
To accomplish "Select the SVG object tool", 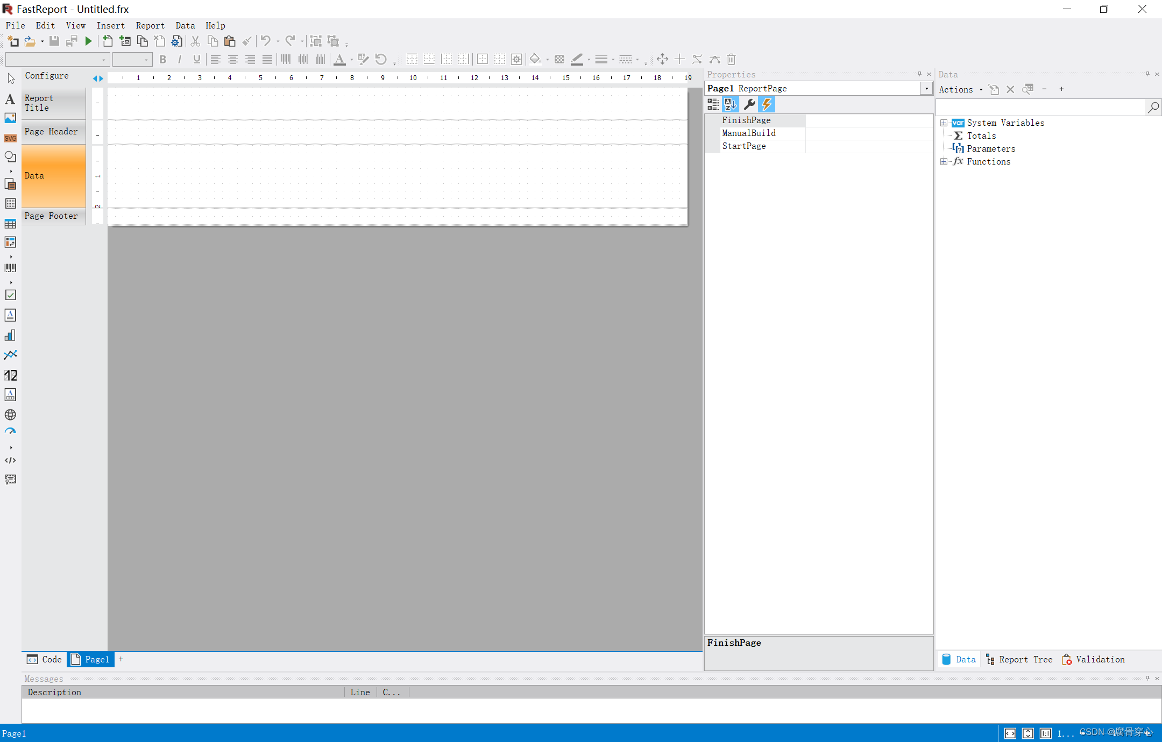I will [x=10, y=138].
